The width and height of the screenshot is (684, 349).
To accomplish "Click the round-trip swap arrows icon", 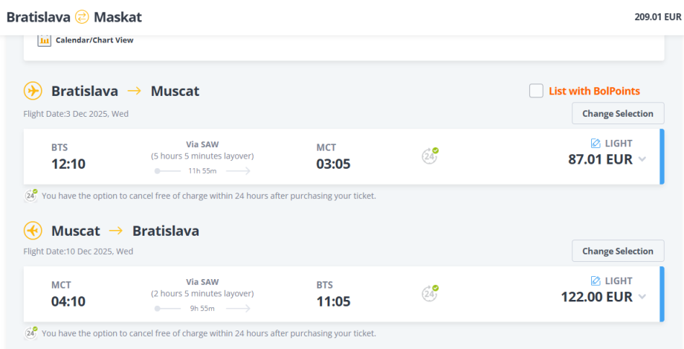I will click(x=82, y=17).
